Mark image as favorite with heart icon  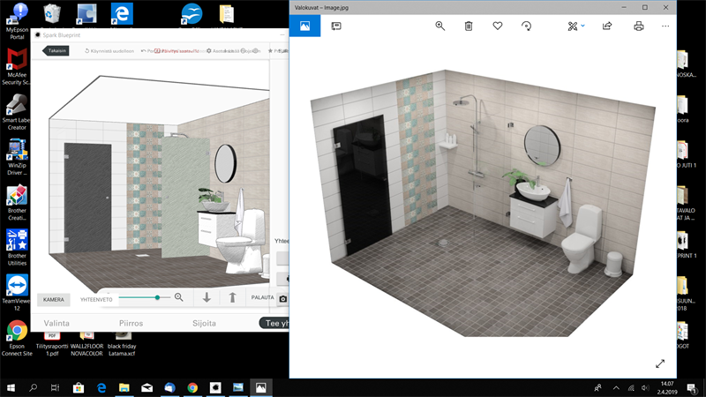click(x=498, y=26)
